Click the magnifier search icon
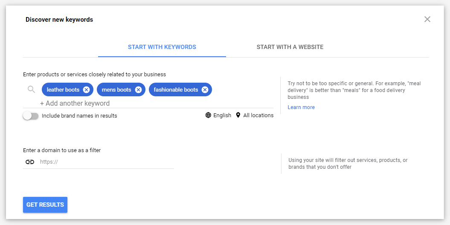The height and width of the screenshot is (225, 450). [x=31, y=89]
